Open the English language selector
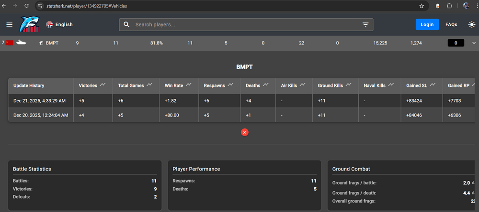This screenshot has width=479, height=212. [x=59, y=24]
